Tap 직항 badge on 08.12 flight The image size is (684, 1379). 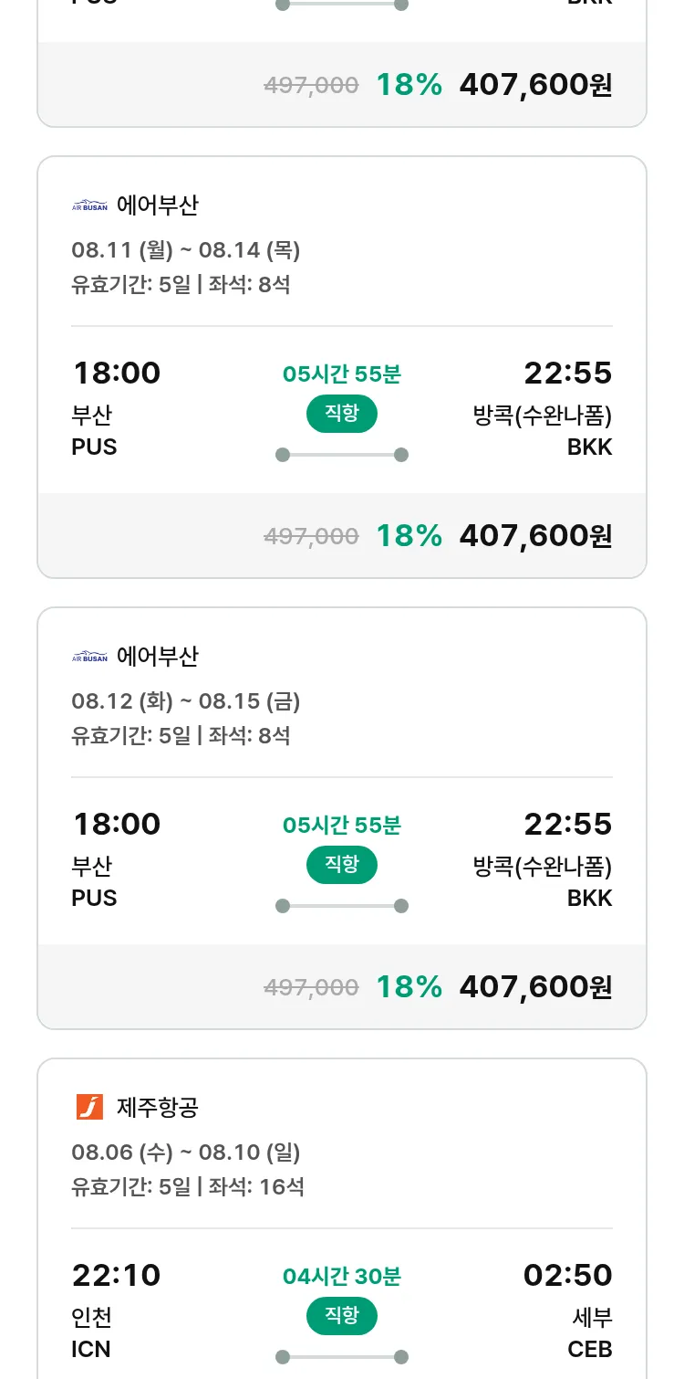coord(341,865)
